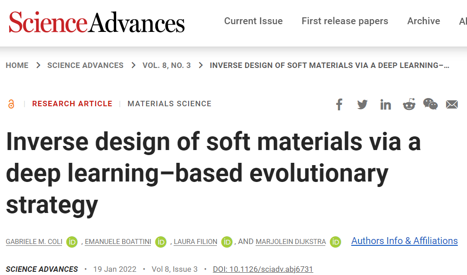
Task: Post the article to Reddit
Action: [409, 104]
